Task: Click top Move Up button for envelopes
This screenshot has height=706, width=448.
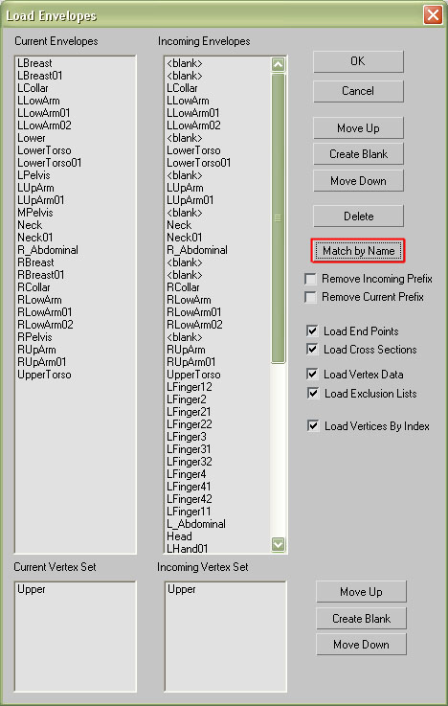Action: click(x=358, y=128)
